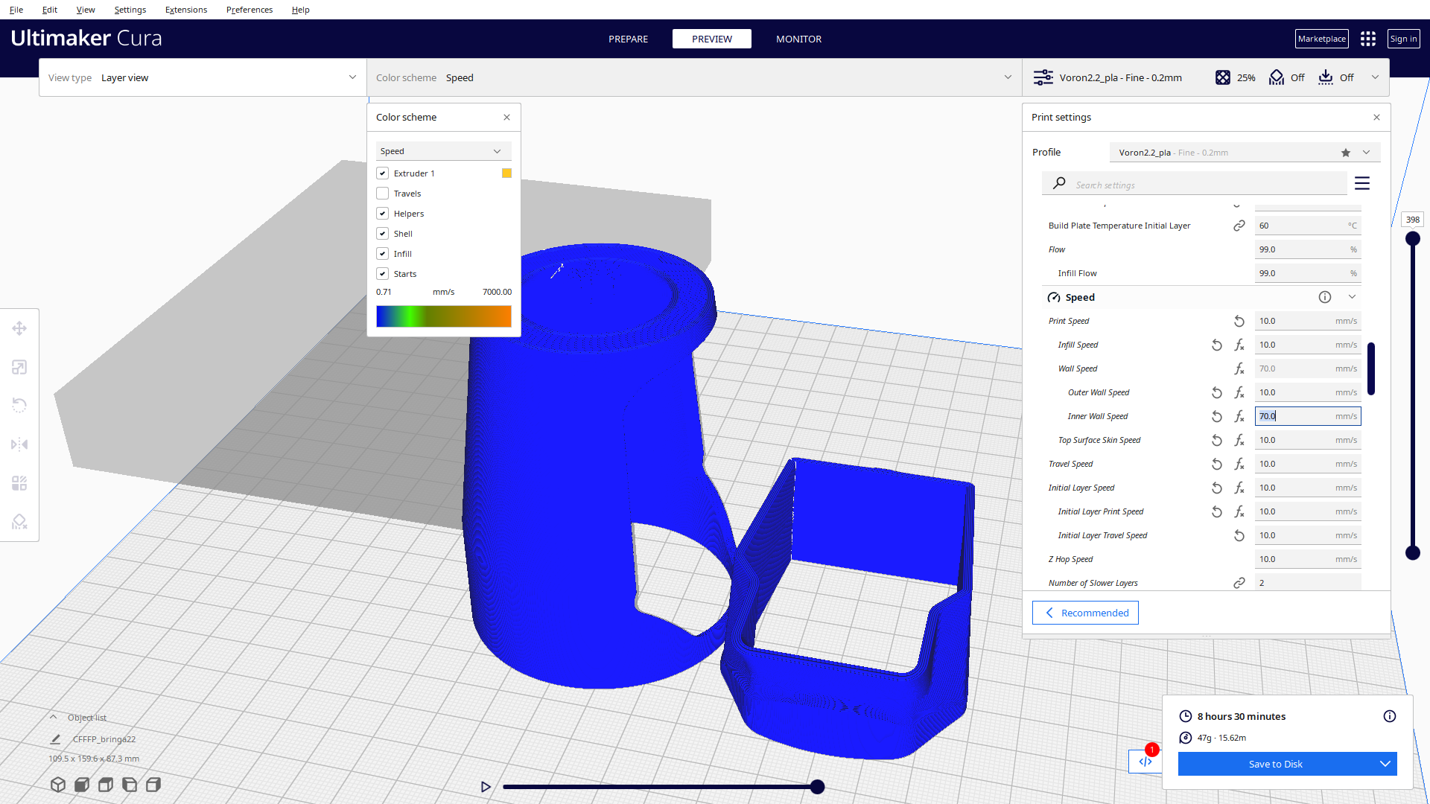1430x804 pixels.
Task: Select the Rotate tool in left toolbar
Action: click(x=19, y=406)
